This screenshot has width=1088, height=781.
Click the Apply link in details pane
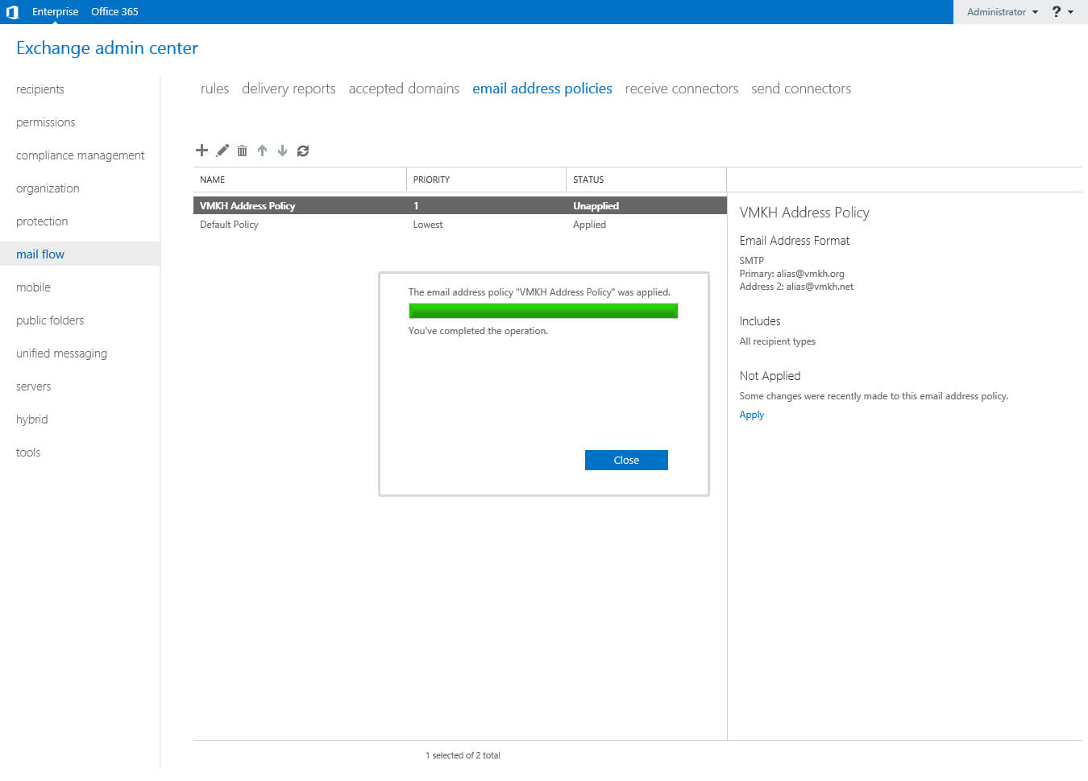click(751, 415)
